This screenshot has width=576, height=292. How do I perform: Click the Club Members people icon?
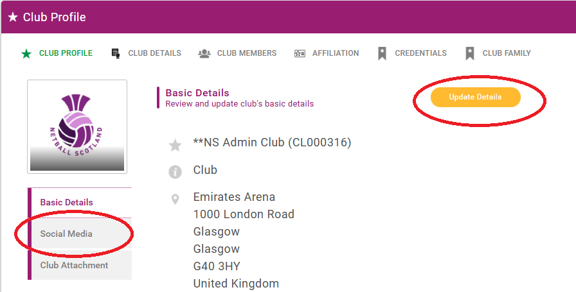pyautogui.click(x=204, y=53)
